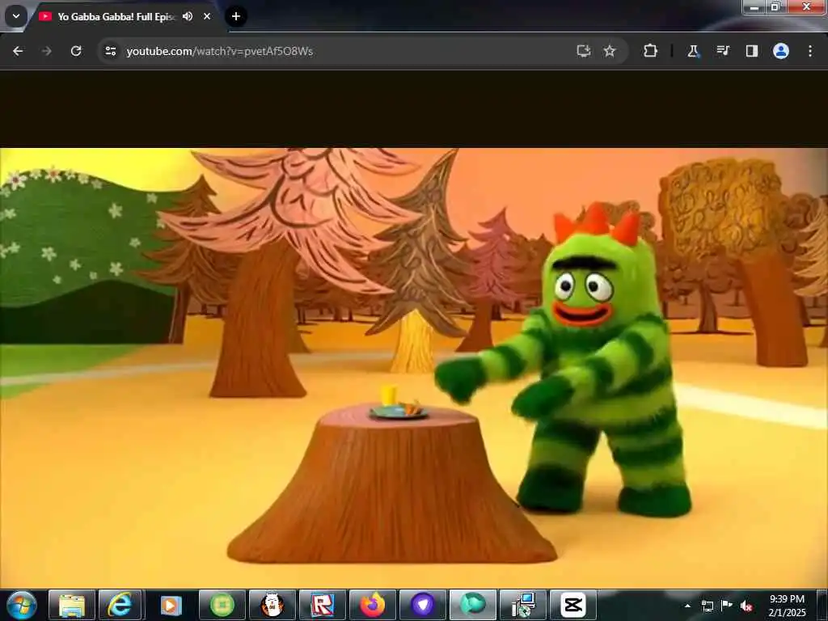
Task: View site information for youtube.com
Action: click(x=110, y=51)
